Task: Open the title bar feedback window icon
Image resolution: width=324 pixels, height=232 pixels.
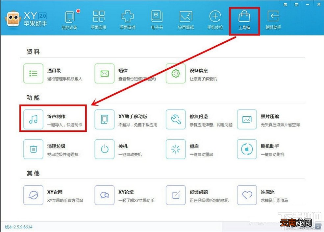Action: coord(286,5)
